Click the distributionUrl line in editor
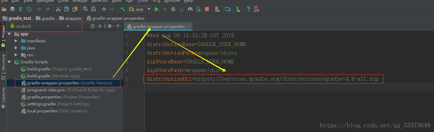Screen dimensions: 434x132 point(262,79)
